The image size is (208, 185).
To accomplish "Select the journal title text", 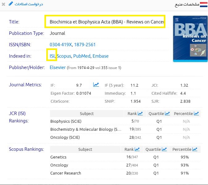I will [x=107, y=22].
